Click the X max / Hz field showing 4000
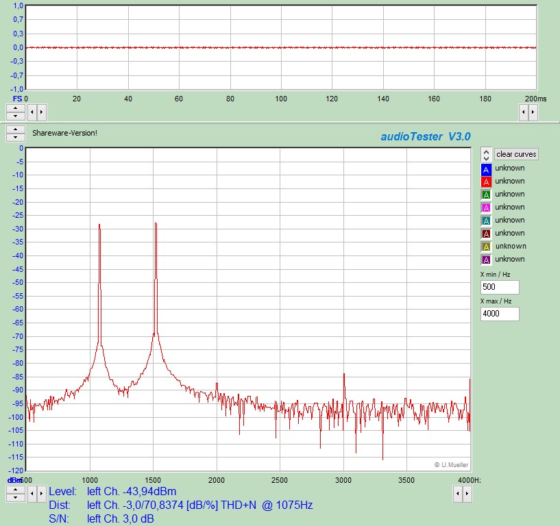Screen dimensions: 560x526 click(500, 314)
